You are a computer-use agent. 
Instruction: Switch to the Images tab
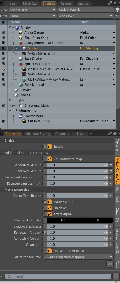(x=83, y=3)
